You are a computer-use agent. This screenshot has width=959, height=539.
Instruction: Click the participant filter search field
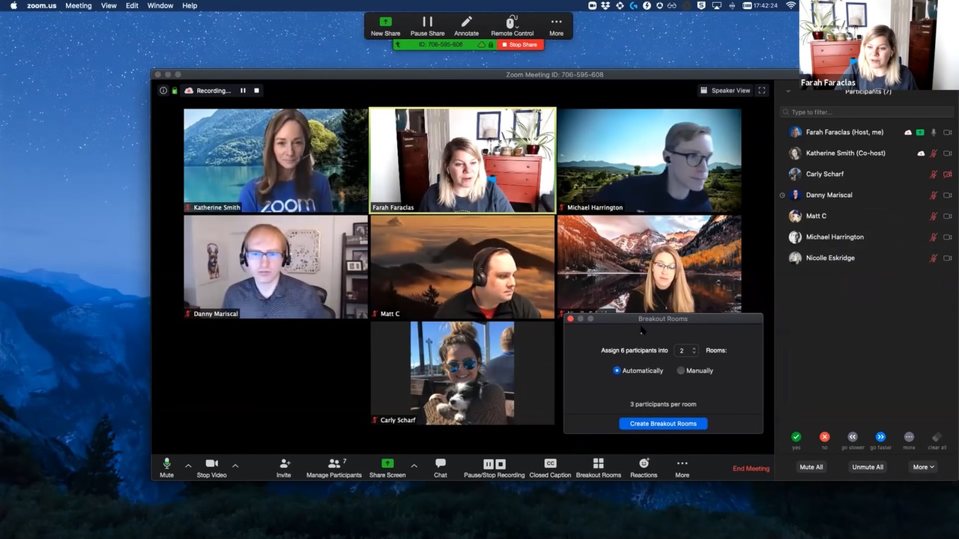pos(869,112)
